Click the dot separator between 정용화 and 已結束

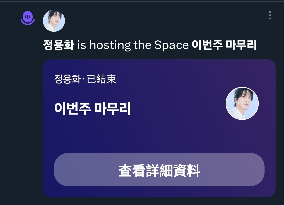pyautogui.click(x=84, y=79)
